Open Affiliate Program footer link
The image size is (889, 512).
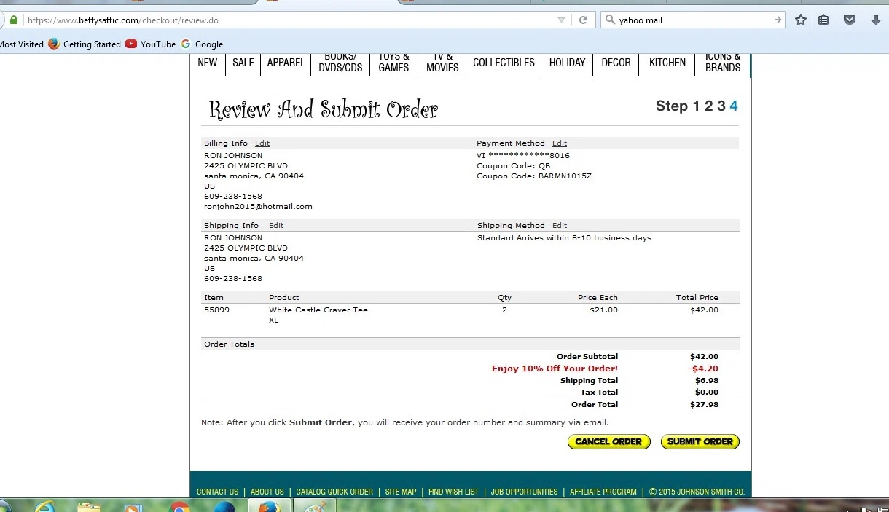coord(603,492)
